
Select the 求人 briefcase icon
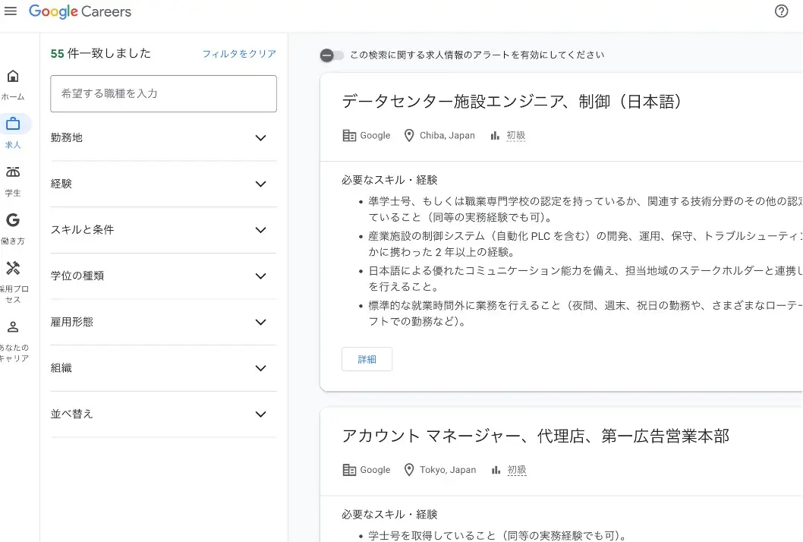pos(13,124)
